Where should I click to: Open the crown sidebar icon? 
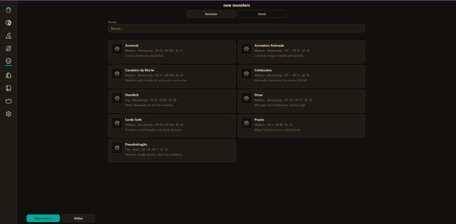pyautogui.click(x=8, y=101)
